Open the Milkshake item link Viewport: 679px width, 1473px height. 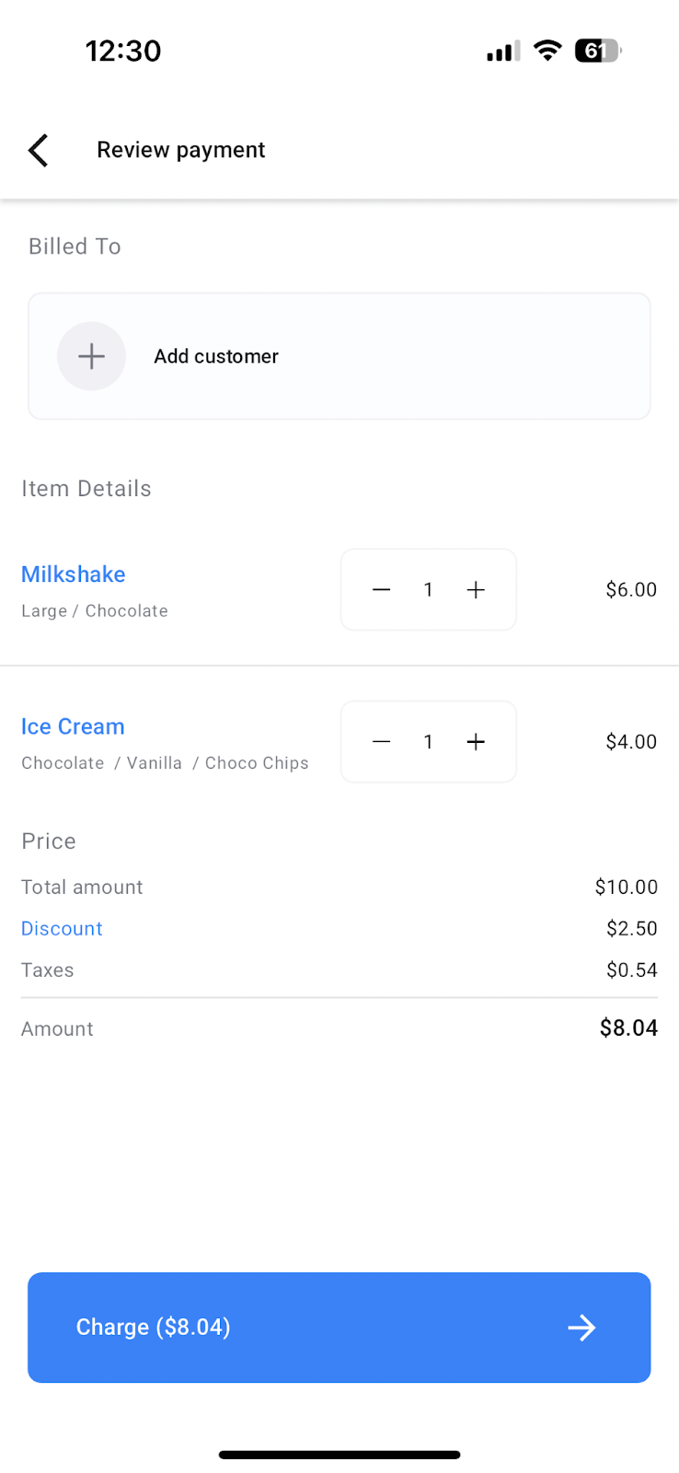pos(74,574)
